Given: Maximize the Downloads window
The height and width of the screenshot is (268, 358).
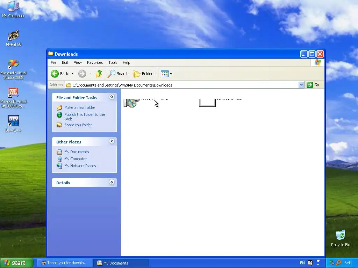Looking at the screenshot, I should click(x=312, y=54).
